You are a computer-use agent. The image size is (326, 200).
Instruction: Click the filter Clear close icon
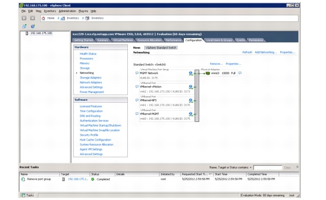pyautogui.click(x=297, y=167)
